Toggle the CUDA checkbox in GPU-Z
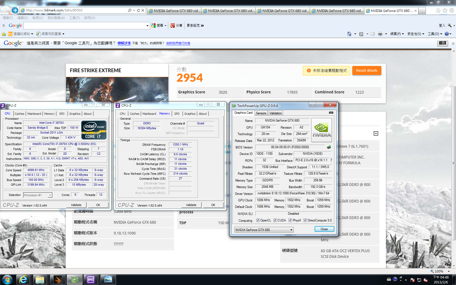The height and width of the screenshot is (285, 456). pyautogui.click(x=275, y=220)
